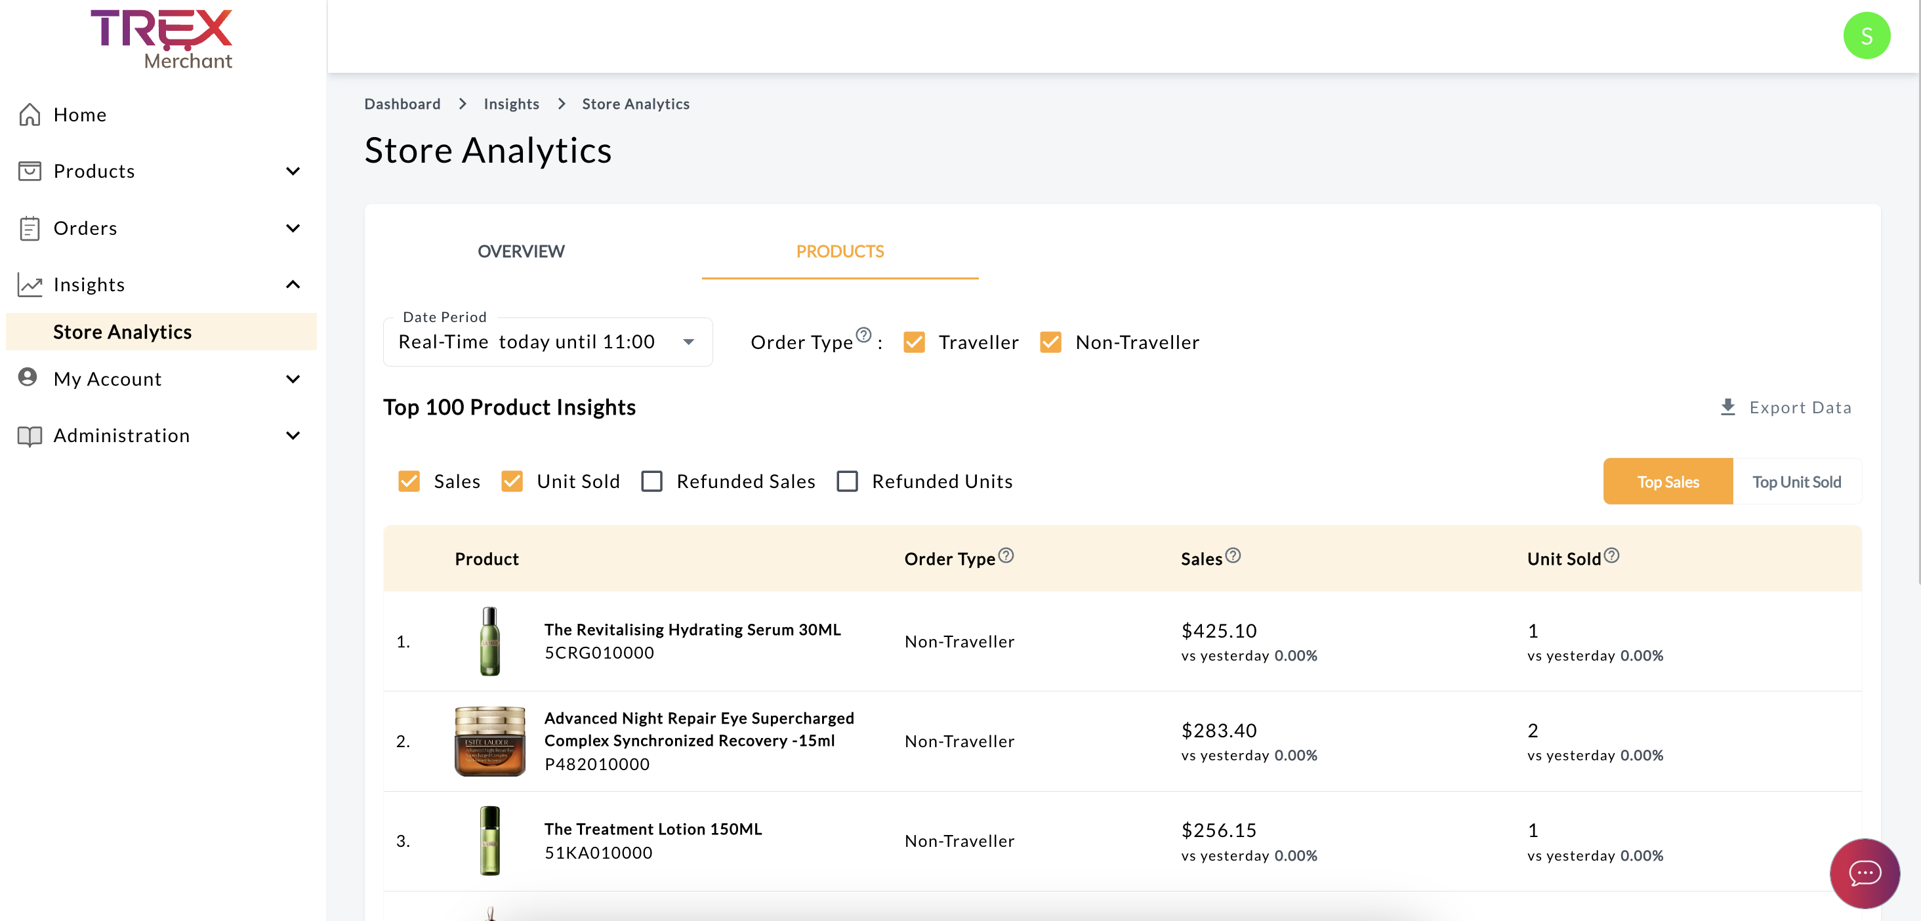Image resolution: width=1921 pixels, height=921 pixels.
Task: Uncheck the Sales metric checkbox
Action: (409, 481)
